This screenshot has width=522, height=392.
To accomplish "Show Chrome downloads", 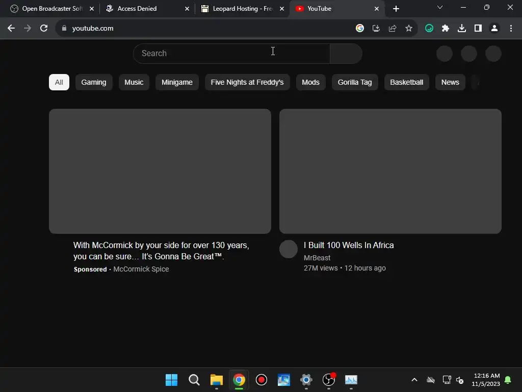I will [x=462, y=29].
